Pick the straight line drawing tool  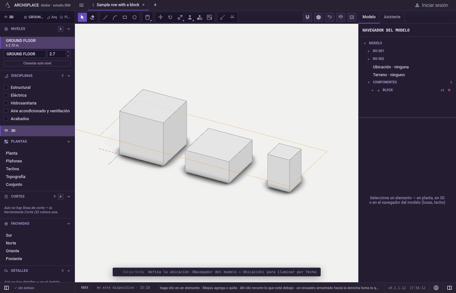(105, 17)
